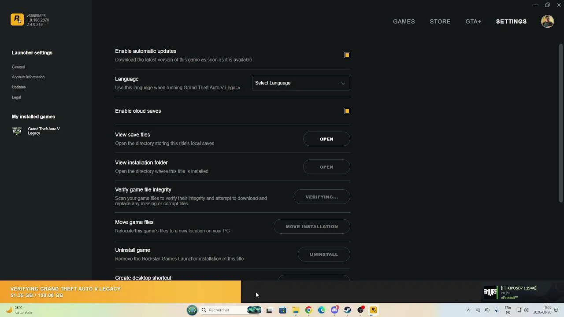The image size is (564, 317).
Task: Click the Rockstar Launcher taskbar icon
Action: click(374, 310)
